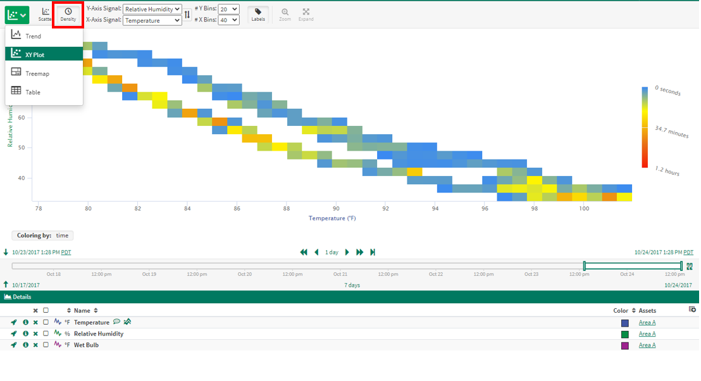Jump display range to the end
The width and height of the screenshot is (701, 381).
click(x=373, y=253)
